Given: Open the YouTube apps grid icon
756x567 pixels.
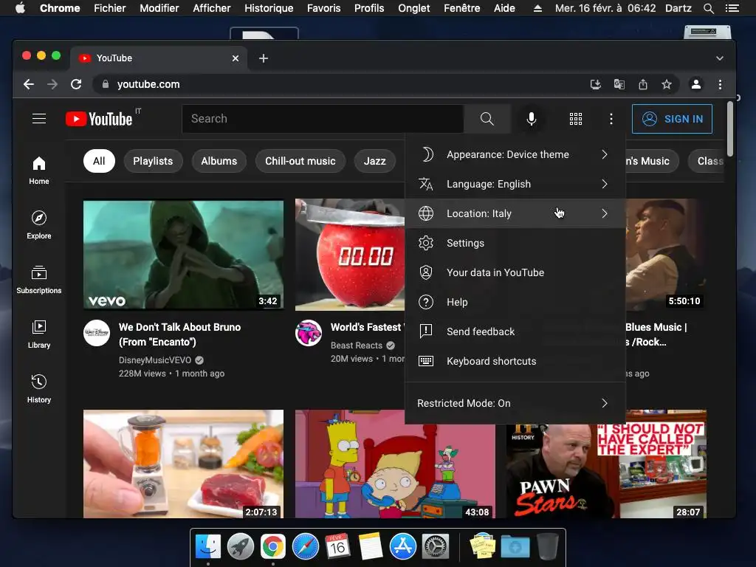Looking at the screenshot, I should (576, 119).
